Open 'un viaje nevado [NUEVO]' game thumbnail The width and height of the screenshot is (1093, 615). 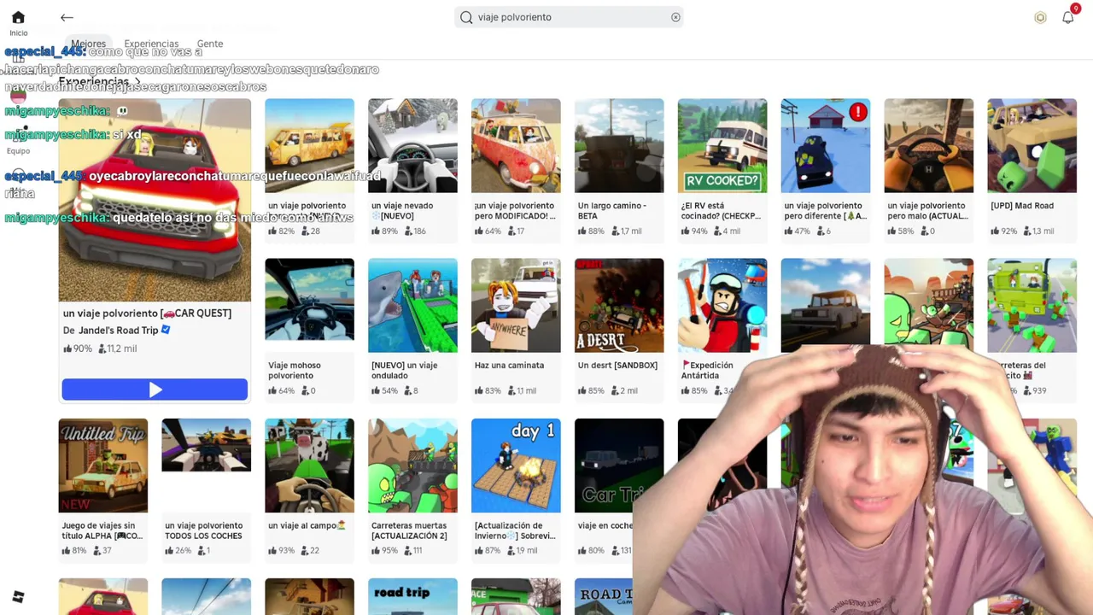pos(412,145)
